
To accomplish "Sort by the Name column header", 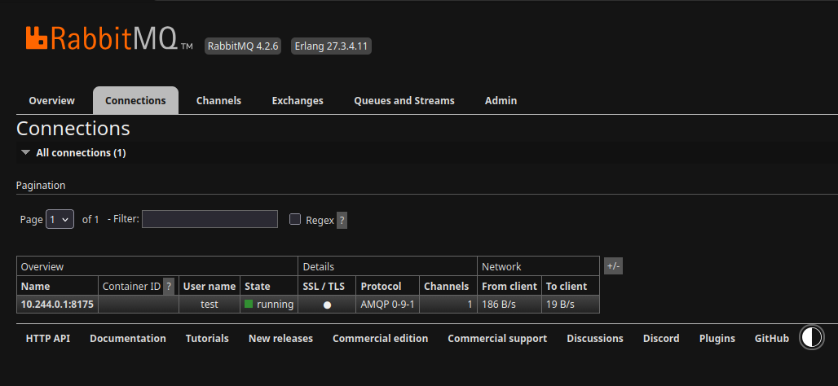I will pos(35,286).
